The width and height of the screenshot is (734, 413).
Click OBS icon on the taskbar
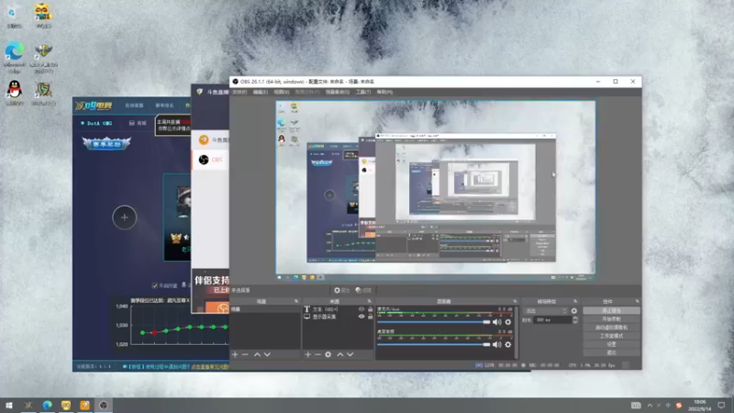click(104, 405)
